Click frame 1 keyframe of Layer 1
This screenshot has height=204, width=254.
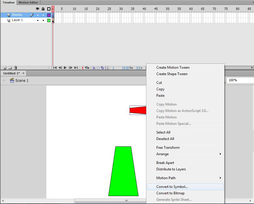(x=53, y=21)
